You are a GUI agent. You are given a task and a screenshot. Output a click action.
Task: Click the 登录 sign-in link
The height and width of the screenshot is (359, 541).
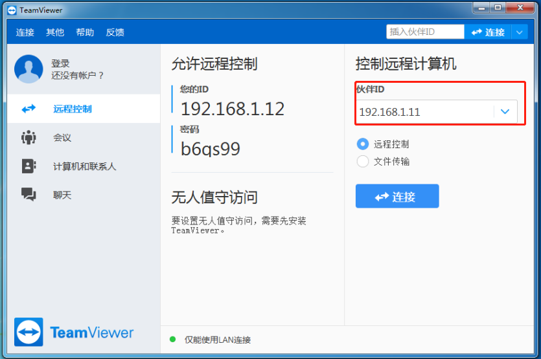[x=60, y=63]
